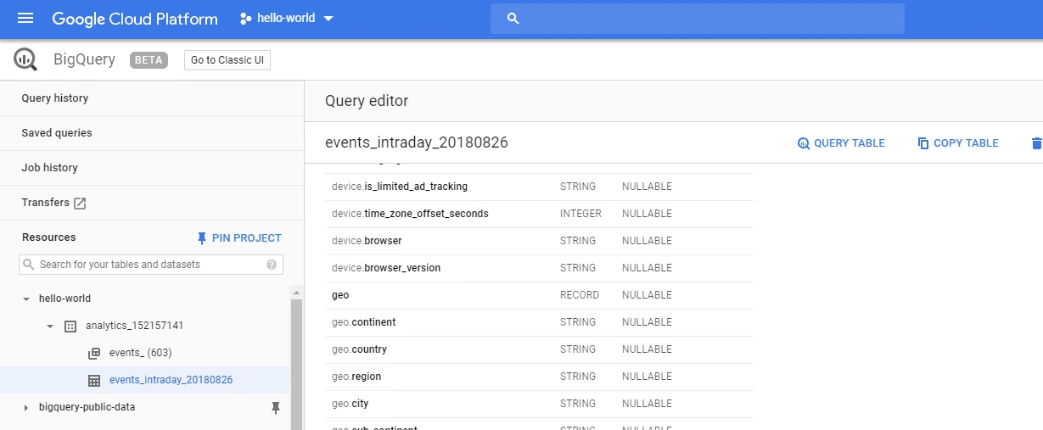Click RECORD type in geo row
1043x430 pixels.
580,295
